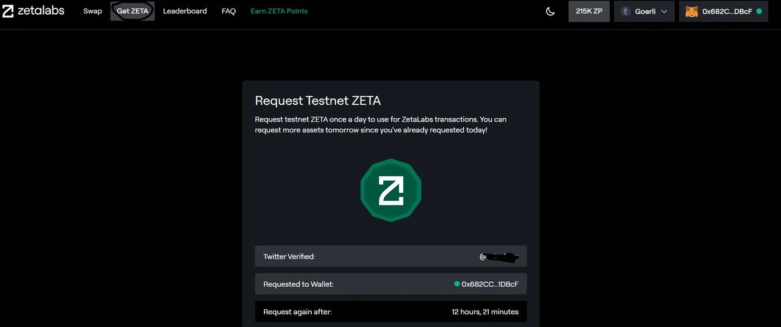Click the redacted Twitter handle
Image resolution: width=781 pixels, height=327 pixels.
(x=499, y=257)
